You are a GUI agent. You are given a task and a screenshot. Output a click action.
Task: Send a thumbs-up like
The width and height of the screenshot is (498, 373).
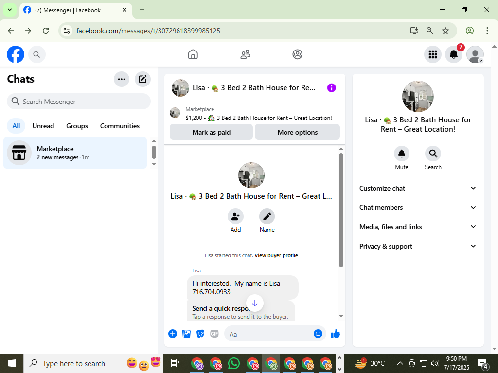pyautogui.click(x=336, y=334)
